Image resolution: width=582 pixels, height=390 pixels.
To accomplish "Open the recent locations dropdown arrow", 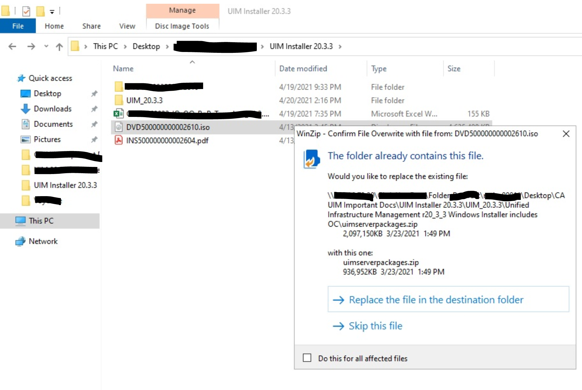I will (x=46, y=46).
